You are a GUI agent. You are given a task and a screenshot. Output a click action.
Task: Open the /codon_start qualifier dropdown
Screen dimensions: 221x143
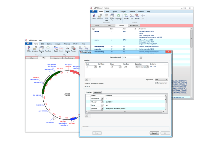[x=102, y=98]
